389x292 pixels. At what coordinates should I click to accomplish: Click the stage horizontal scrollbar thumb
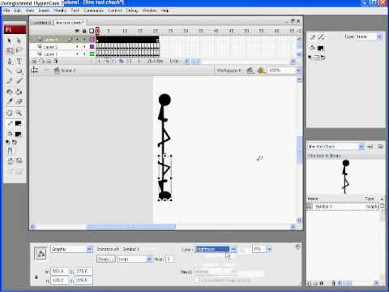click(131, 226)
